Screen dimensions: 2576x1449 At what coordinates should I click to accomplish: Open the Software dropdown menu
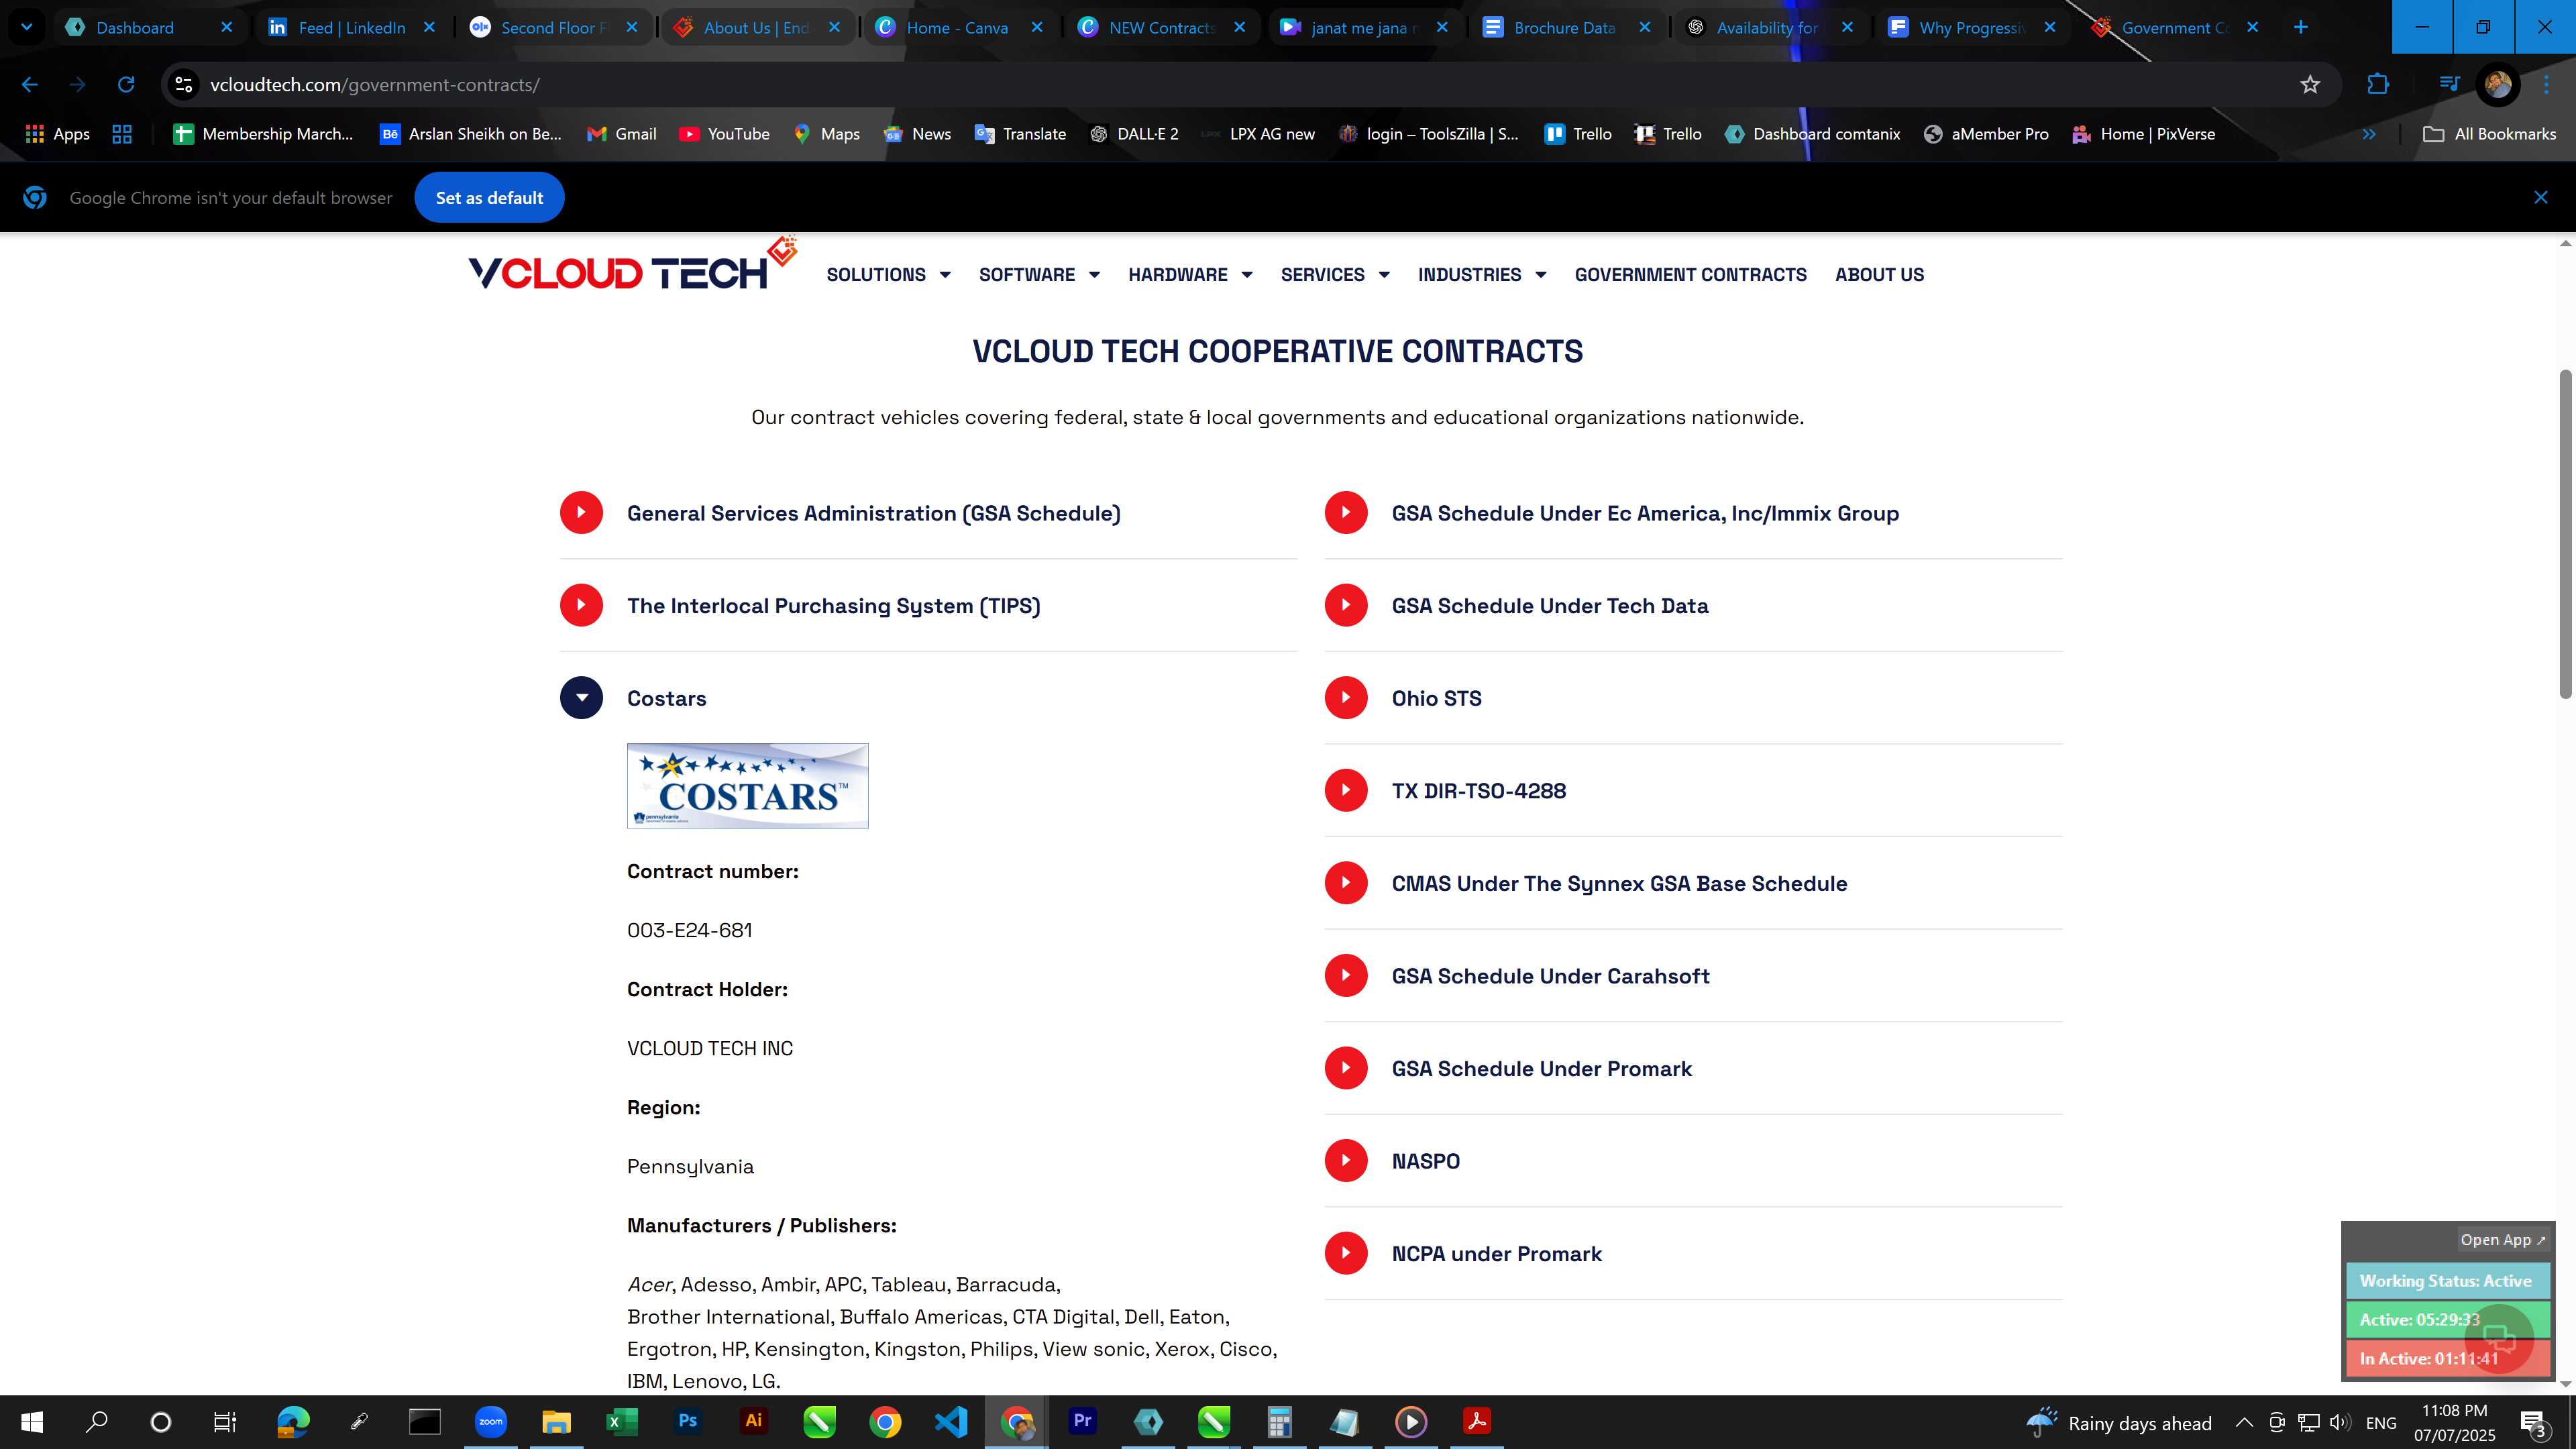tap(1039, 275)
